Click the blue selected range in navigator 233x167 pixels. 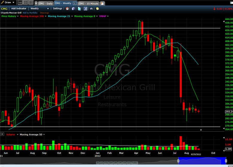pyautogui.click(x=202, y=161)
